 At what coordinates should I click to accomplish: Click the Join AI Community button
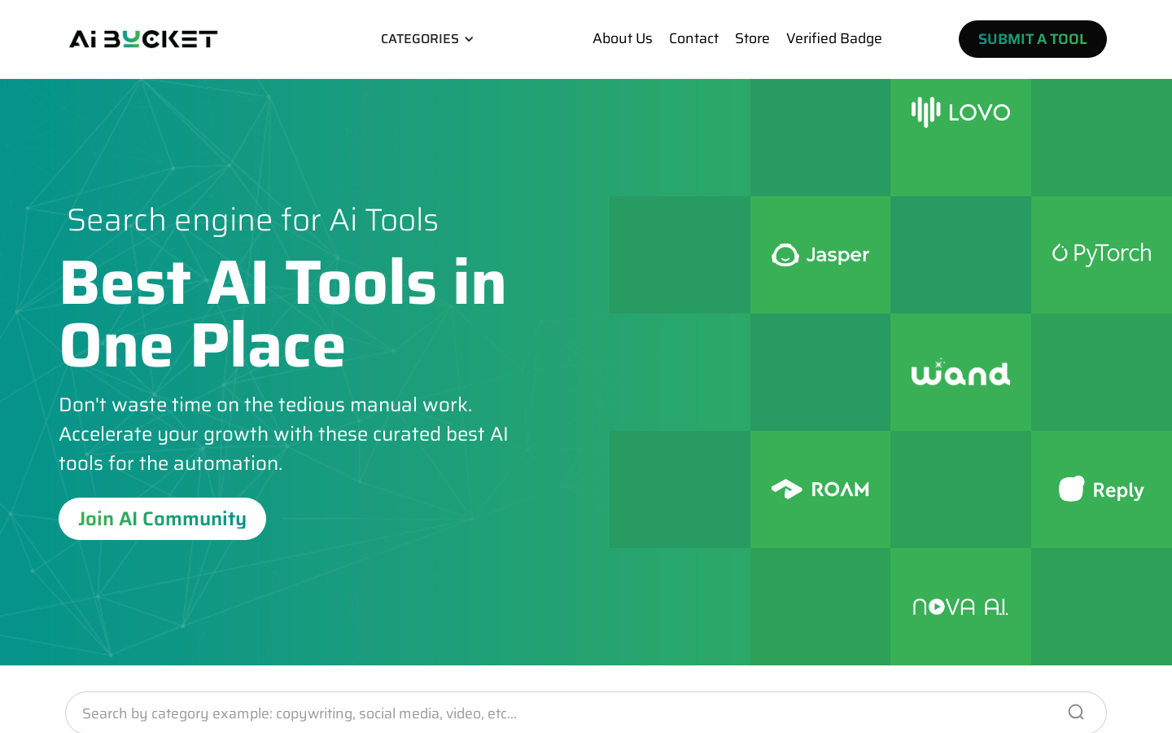coord(162,519)
